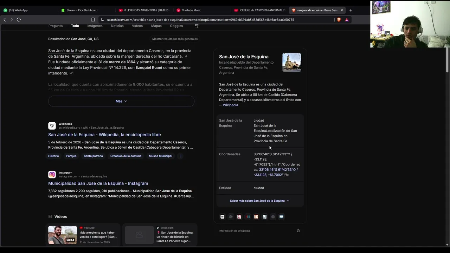Click the feedback speech bubble icon

tap(298, 231)
